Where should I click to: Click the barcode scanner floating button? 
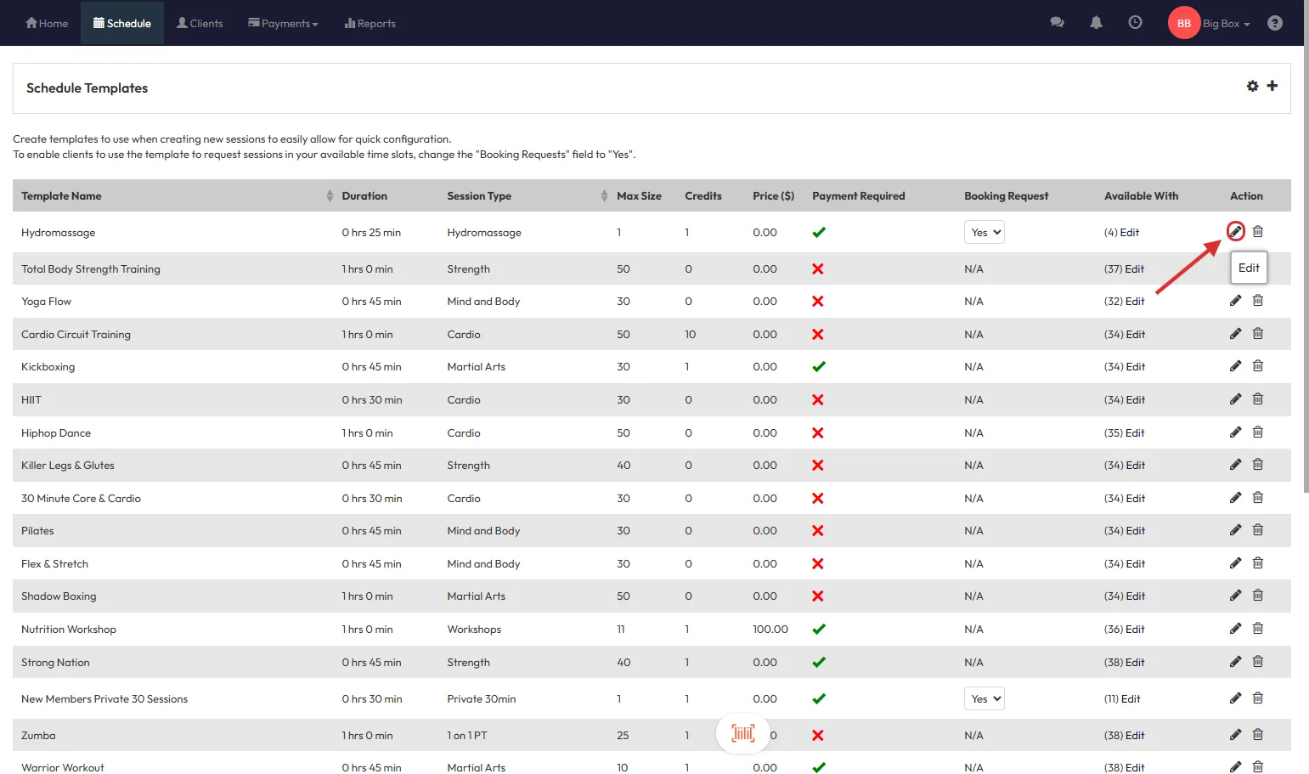[742, 733]
